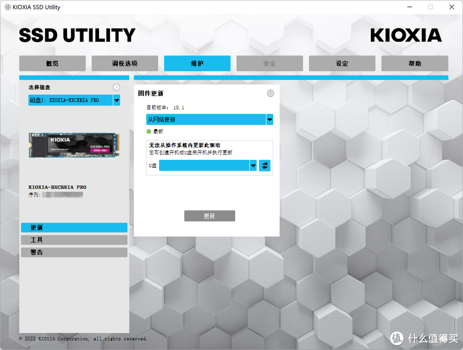Select 更新 in the left sidebar
This screenshot has width=463, height=350.
pos(74,228)
